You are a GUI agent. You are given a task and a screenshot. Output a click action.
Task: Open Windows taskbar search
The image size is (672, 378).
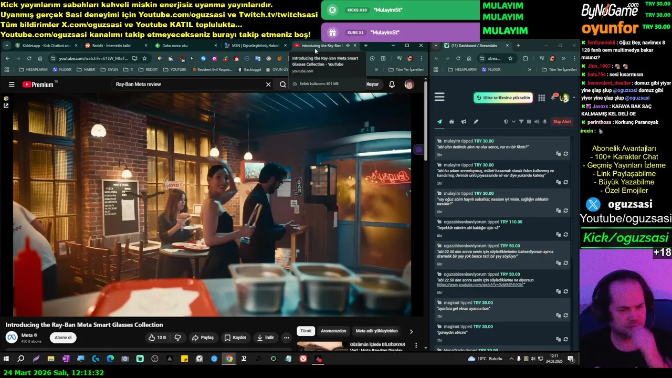coord(21,359)
